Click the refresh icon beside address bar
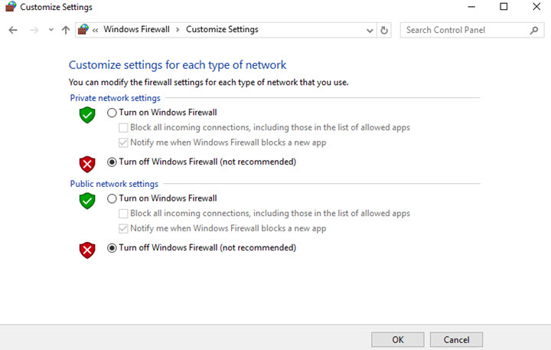 click(x=384, y=30)
